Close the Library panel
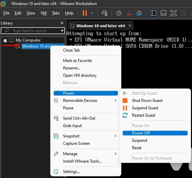192x178 pixels. click(x=62, y=23)
